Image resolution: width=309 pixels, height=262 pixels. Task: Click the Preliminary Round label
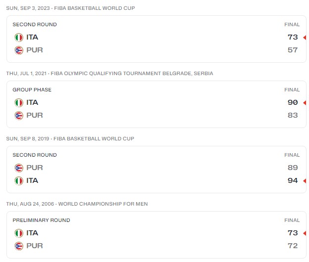[x=41, y=220]
